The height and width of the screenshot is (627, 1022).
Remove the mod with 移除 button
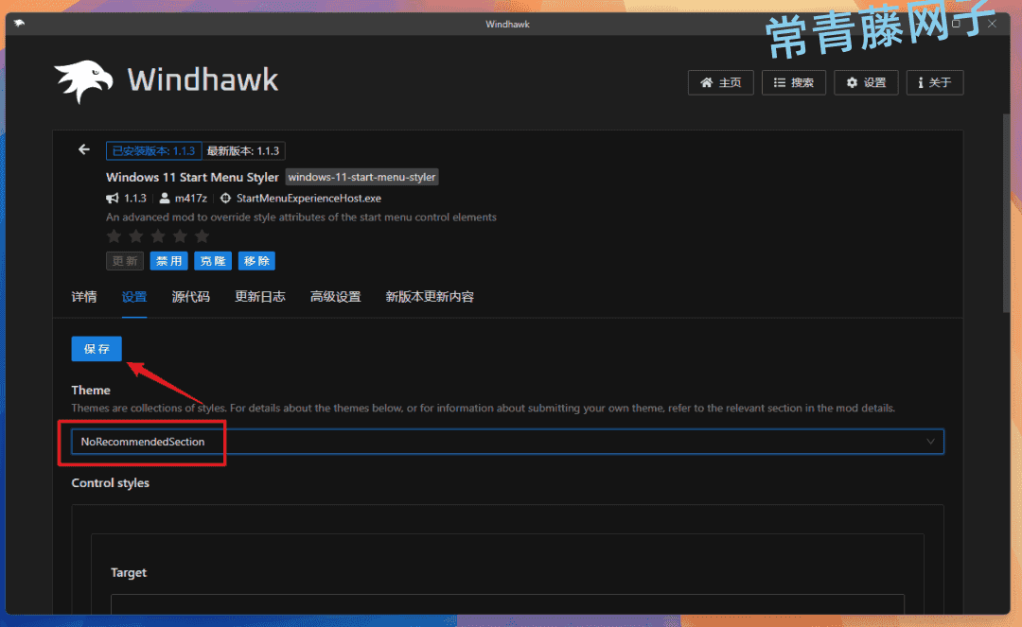(256, 261)
